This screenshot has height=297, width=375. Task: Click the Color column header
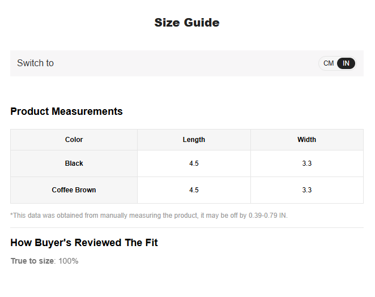click(x=74, y=139)
